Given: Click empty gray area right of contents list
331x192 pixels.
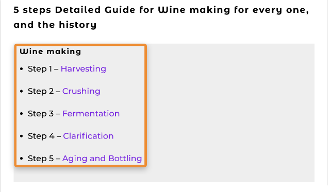Looking at the screenshot, I should (230, 113).
